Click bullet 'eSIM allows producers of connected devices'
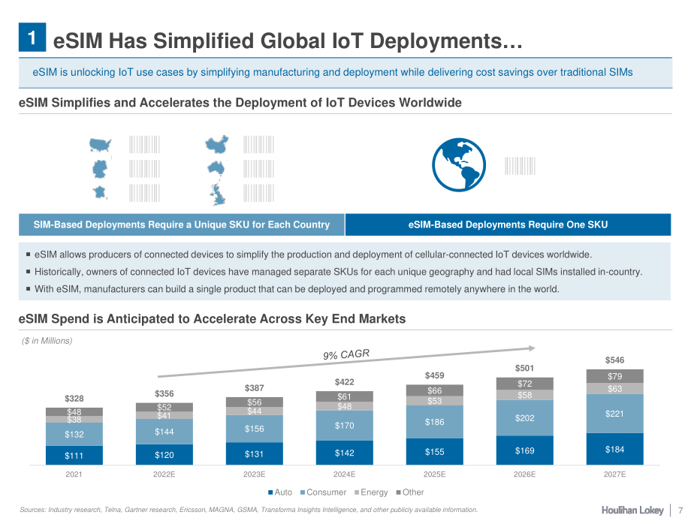The width and height of the screenshot is (691, 518). coord(313,254)
